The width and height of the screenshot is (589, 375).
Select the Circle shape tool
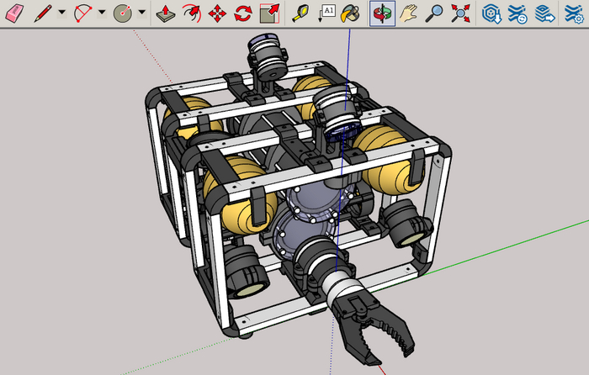click(x=123, y=13)
